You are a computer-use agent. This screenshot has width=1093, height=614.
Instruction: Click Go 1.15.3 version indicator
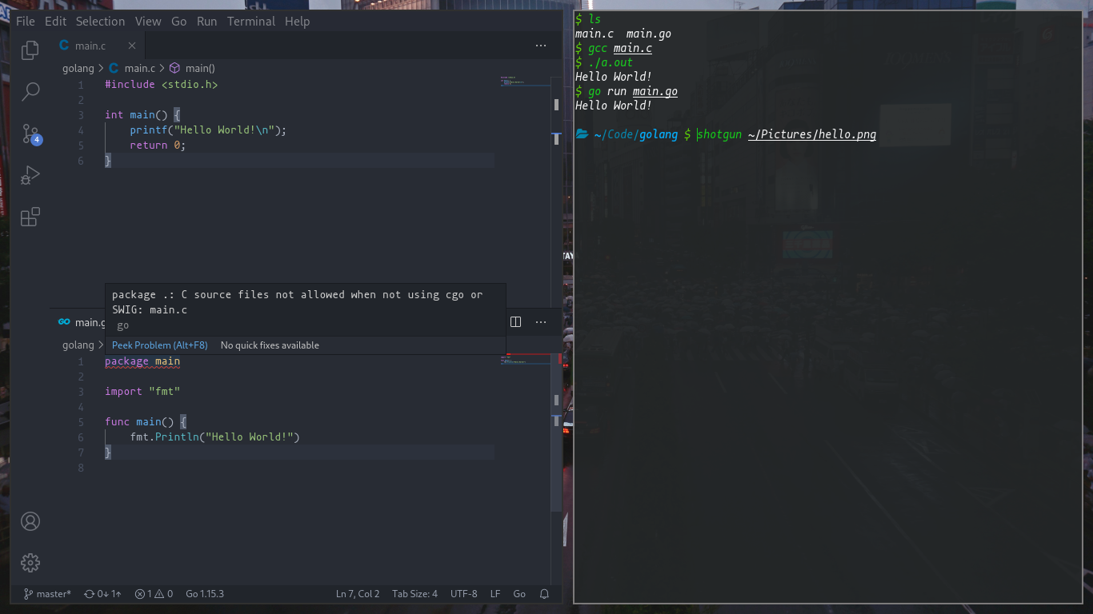pyautogui.click(x=205, y=594)
